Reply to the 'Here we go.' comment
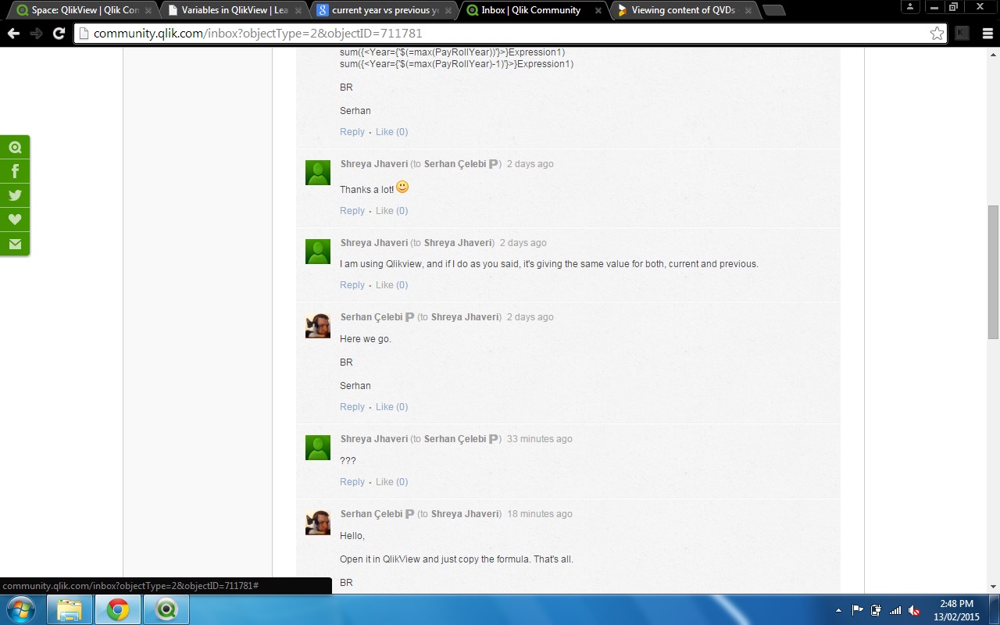The height and width of the screenshot is (625, 1000). coord(352,407)
